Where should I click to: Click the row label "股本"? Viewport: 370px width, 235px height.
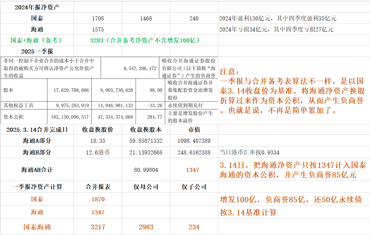pyautogui.click(x=8, y=90)
